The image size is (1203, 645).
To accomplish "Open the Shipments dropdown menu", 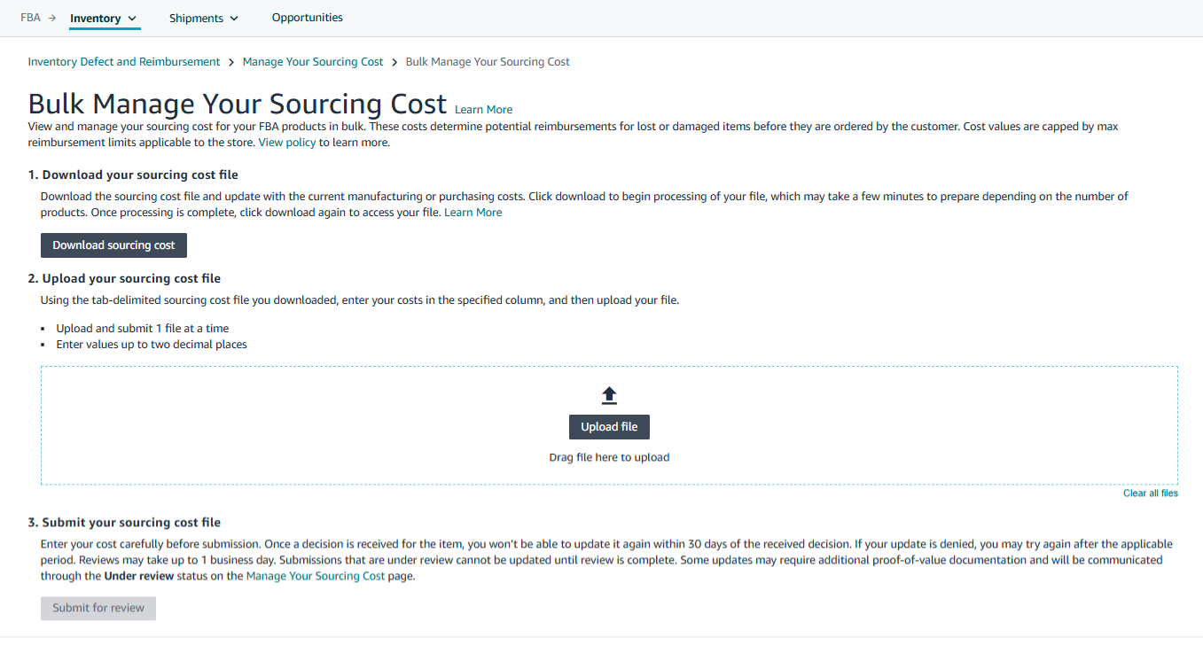I will 204,18.
